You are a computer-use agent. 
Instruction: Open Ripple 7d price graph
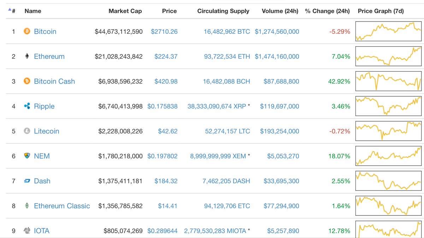pos(389,106)
